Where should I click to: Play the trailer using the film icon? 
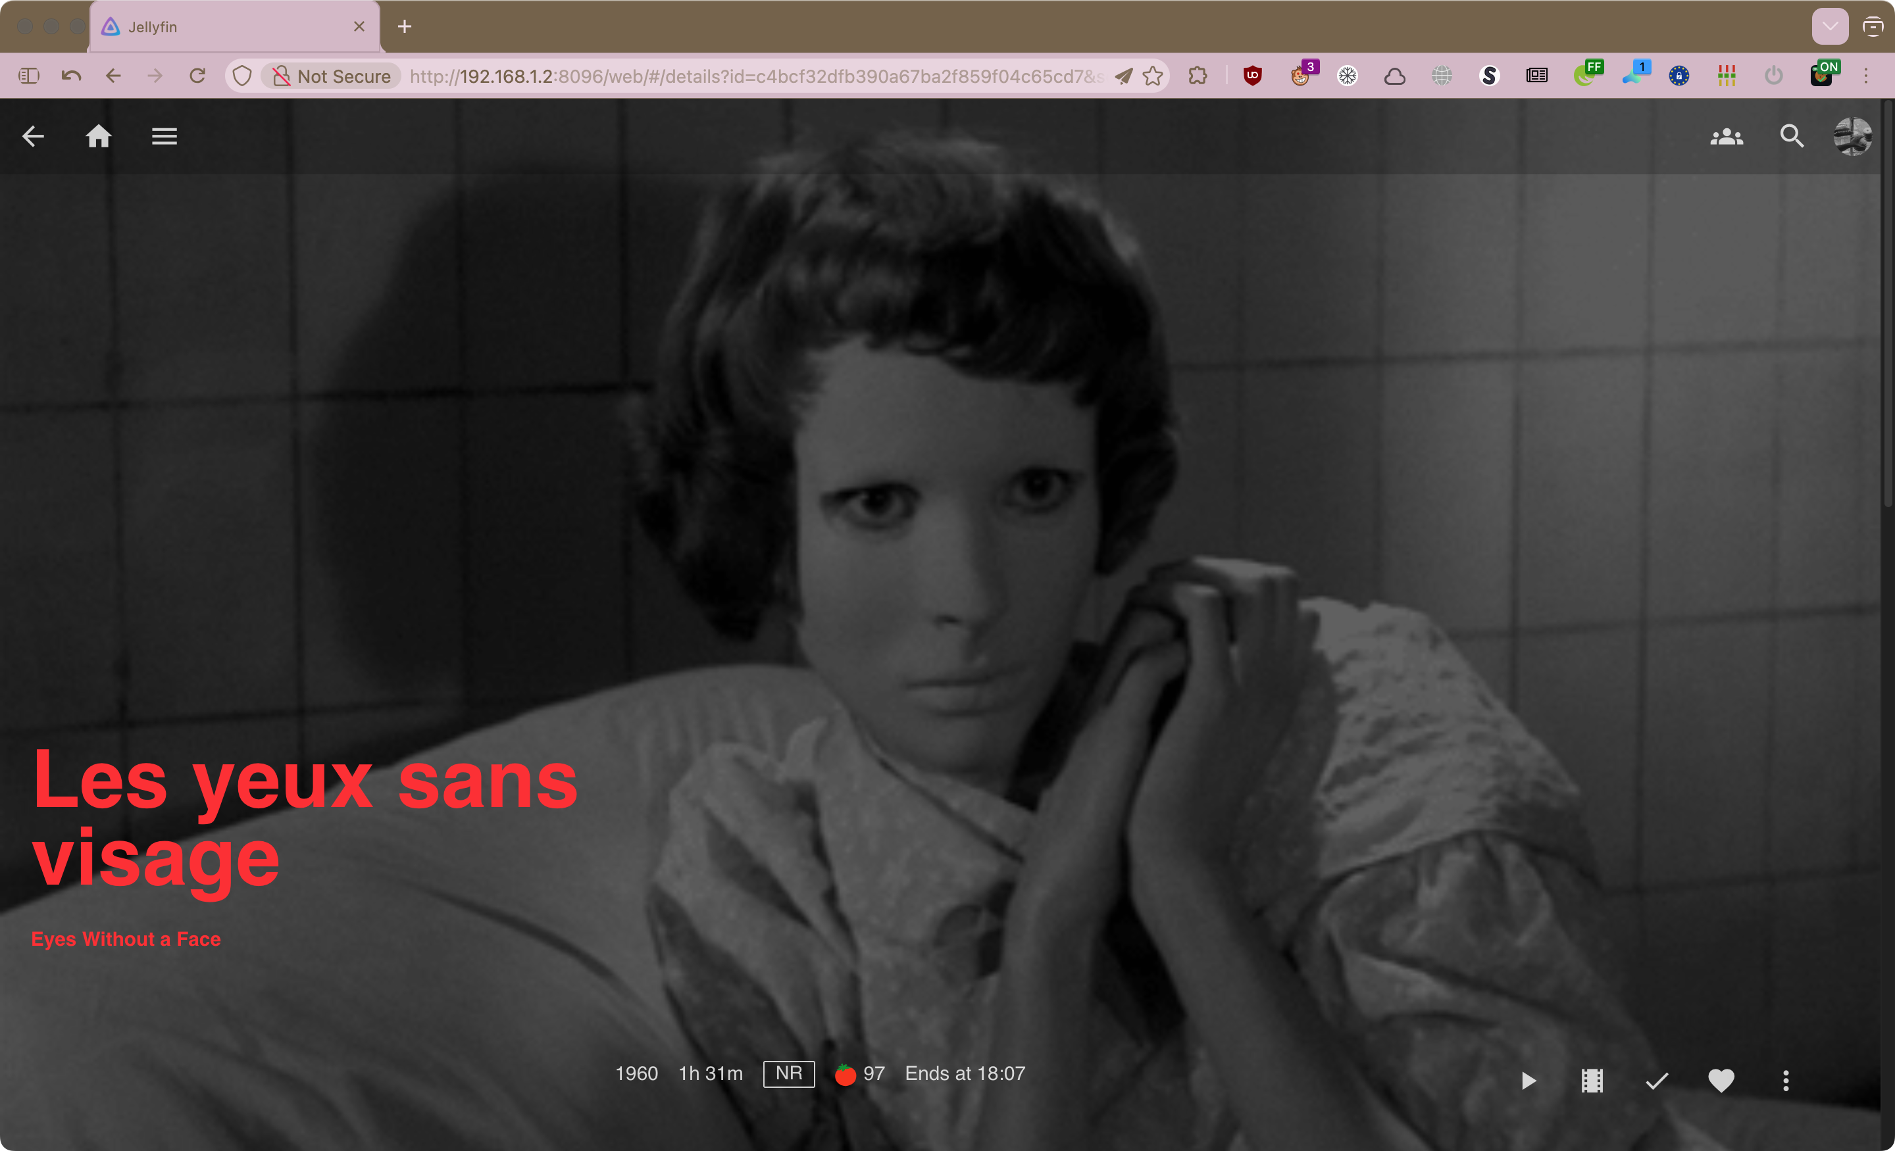point(1592,1081)
